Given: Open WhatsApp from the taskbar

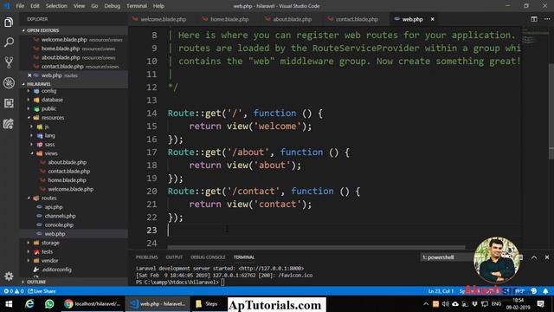Looking at the screenshot, I should [49, 304].
